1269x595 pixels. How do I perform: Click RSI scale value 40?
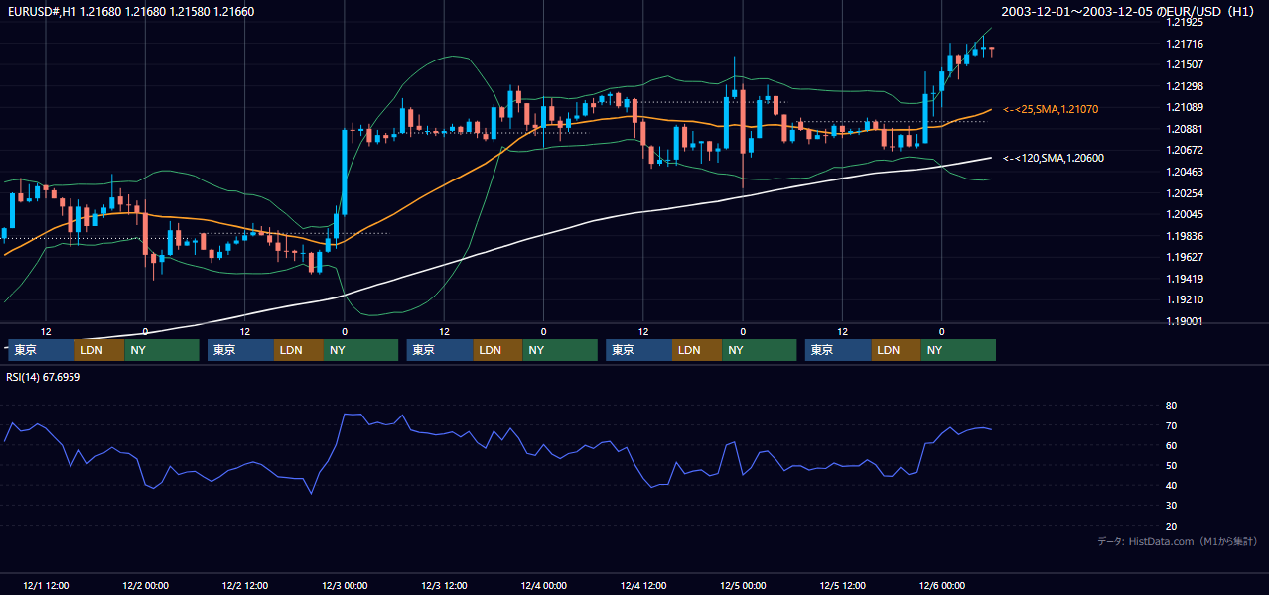1171,485
